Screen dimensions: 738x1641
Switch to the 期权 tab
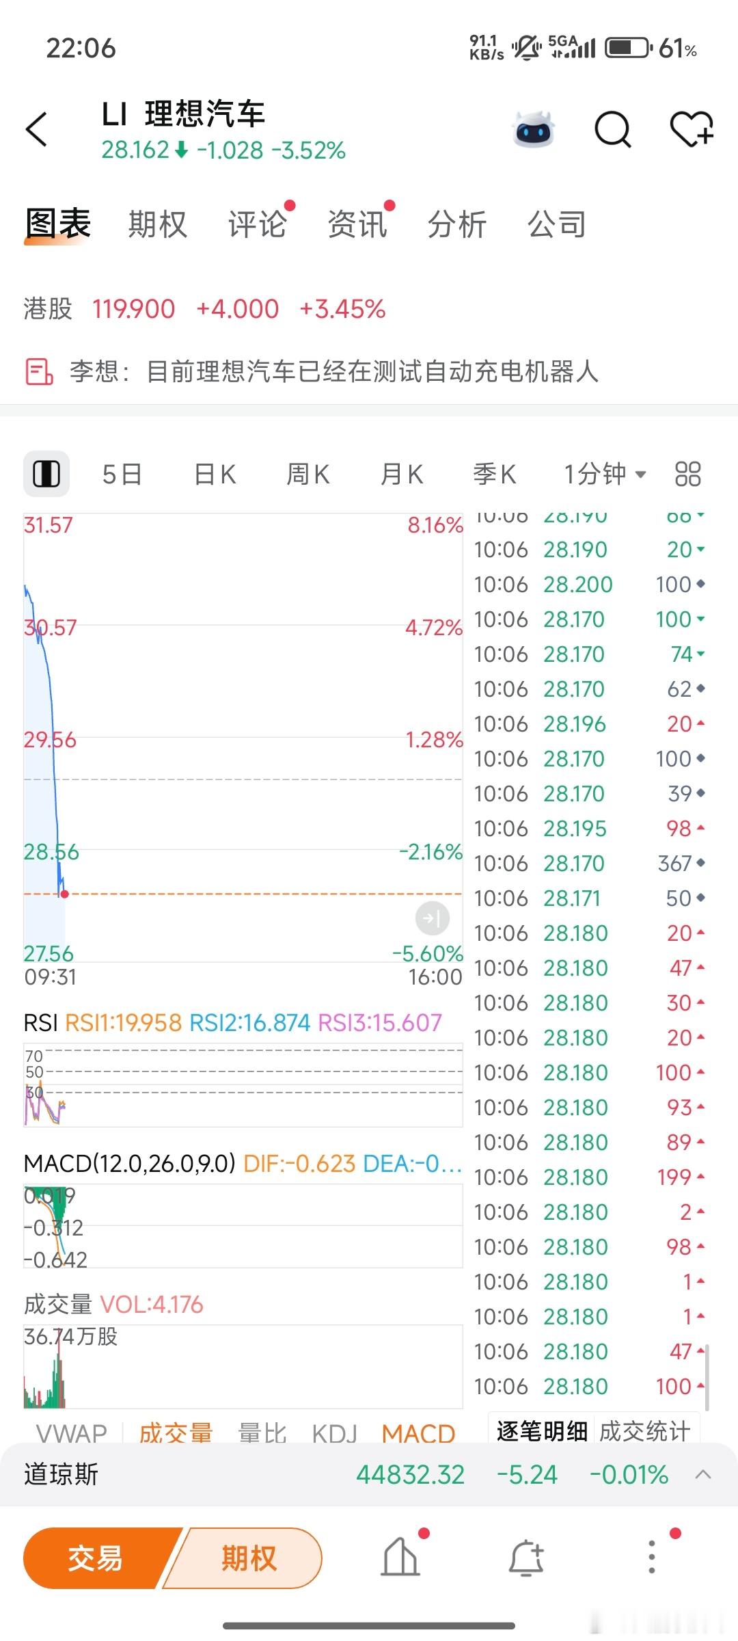pos(157,224)
